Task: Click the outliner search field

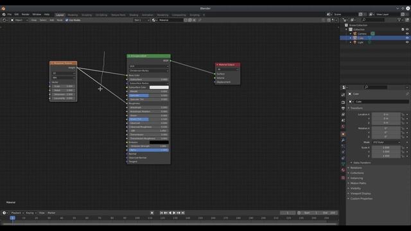Action: 373,20
